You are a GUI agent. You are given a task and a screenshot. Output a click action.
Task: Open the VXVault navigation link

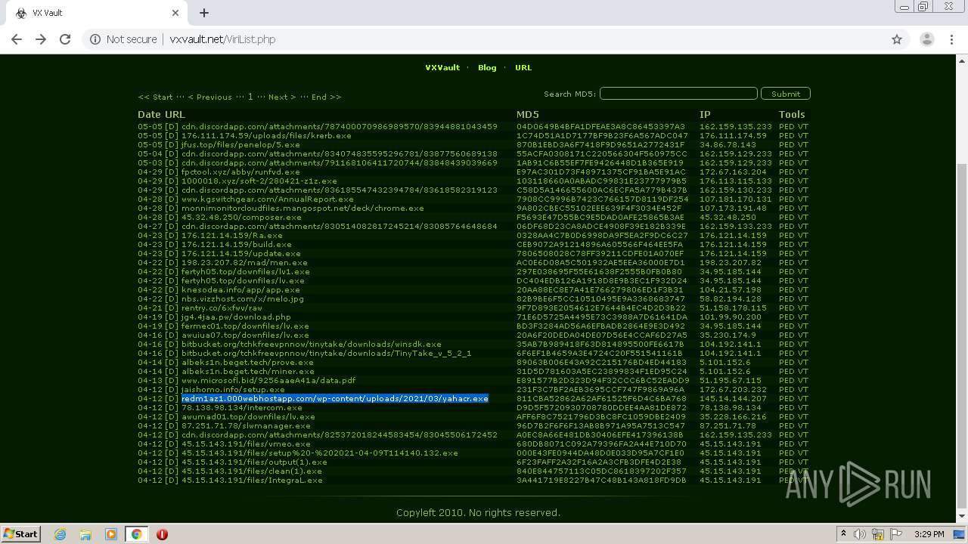pyautogui.click(x=442, y=67)
